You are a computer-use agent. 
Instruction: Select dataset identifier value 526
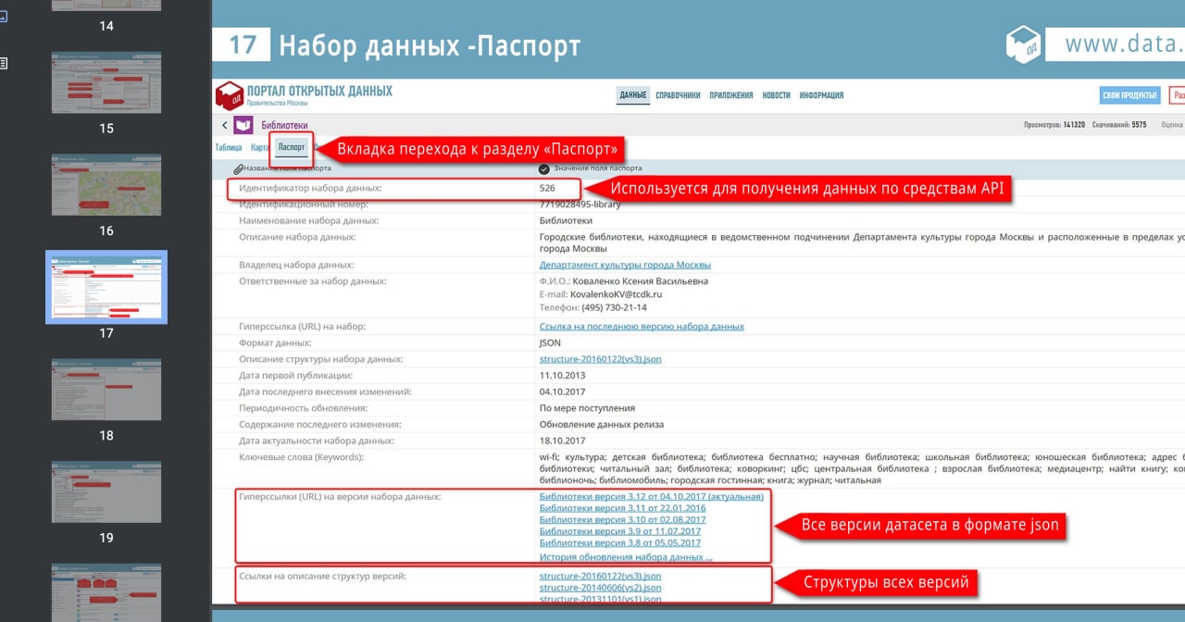click(547, 188)
